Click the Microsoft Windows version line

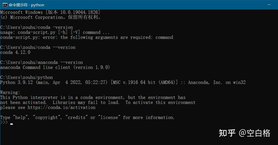[50, 12]
